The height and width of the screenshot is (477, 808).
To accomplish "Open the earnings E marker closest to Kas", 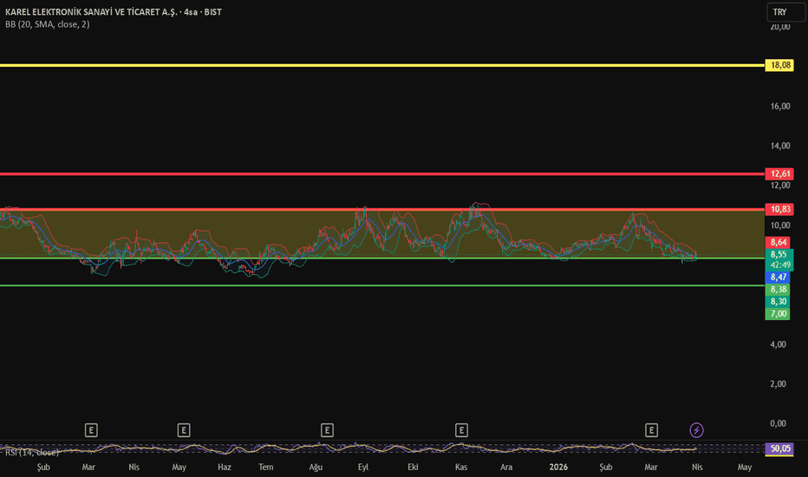I will pyautogui.click(x=461, y=430).
